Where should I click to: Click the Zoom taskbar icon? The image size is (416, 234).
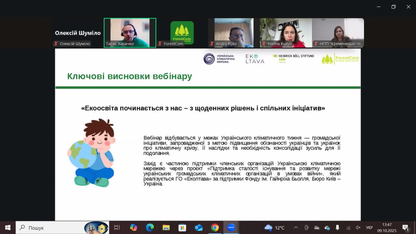(231, 227)
